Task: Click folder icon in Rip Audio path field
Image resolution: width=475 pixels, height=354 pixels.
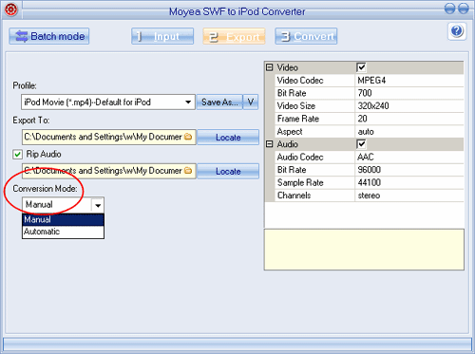Action: [188, 171]
